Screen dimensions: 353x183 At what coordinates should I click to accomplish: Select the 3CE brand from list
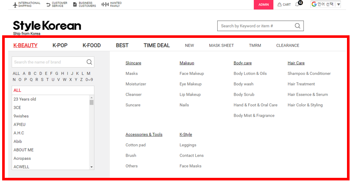[17, 108]
